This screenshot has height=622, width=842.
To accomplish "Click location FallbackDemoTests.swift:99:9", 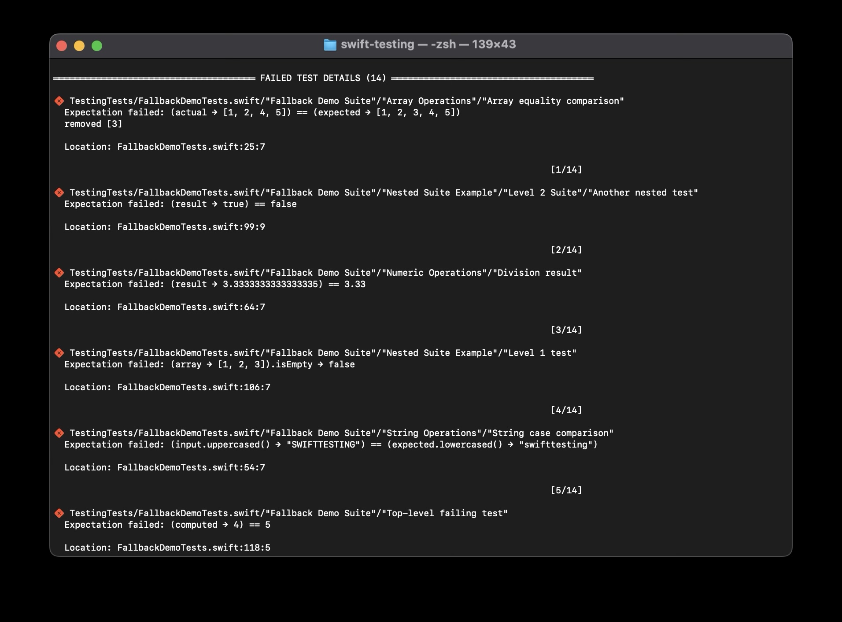I will (191, 227).
